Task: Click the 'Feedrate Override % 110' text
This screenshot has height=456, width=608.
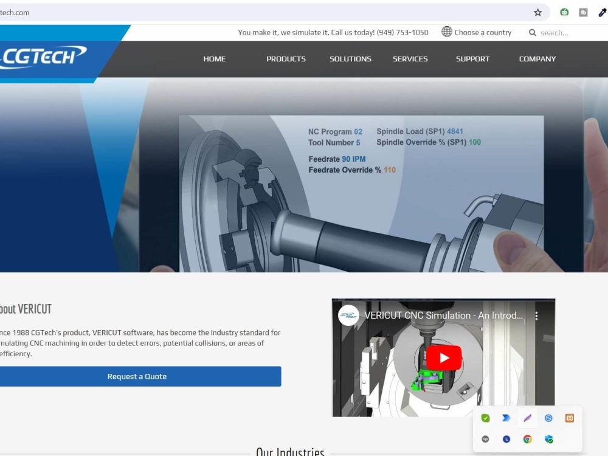Action: coord(352,170)
